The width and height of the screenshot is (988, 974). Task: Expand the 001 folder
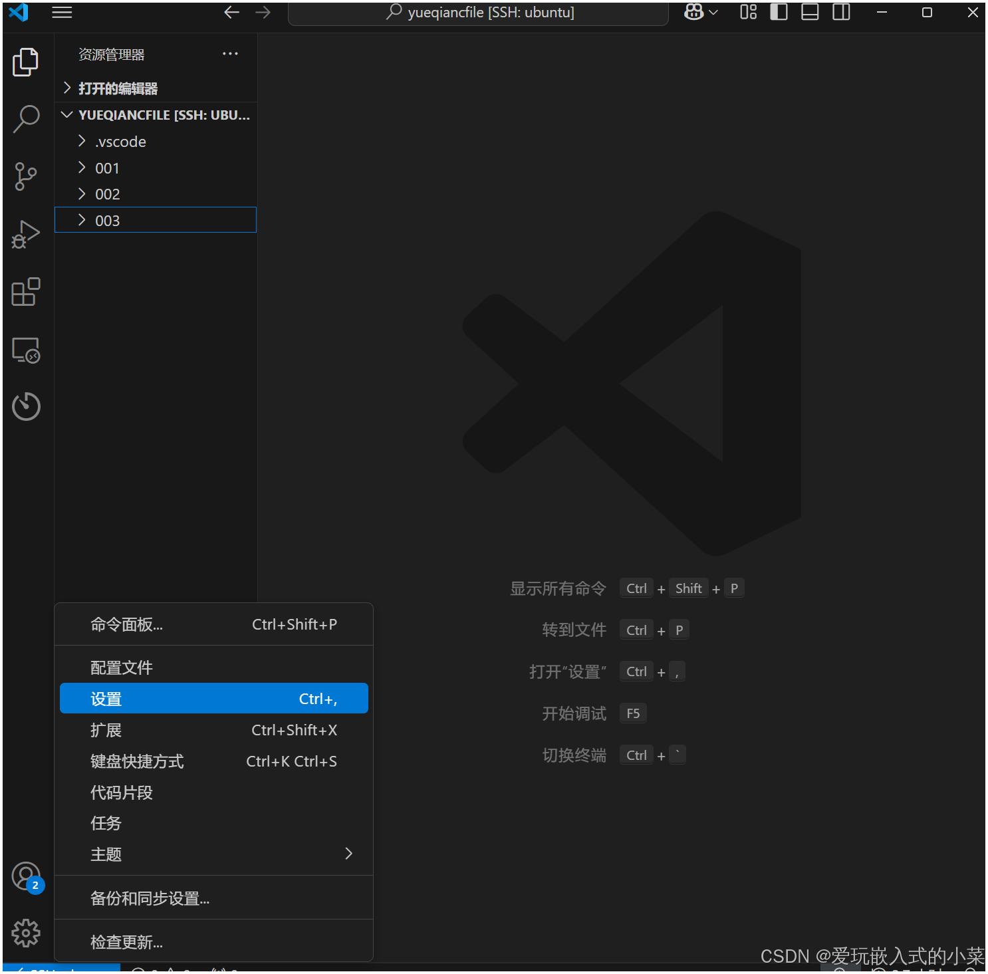[156, 168]
